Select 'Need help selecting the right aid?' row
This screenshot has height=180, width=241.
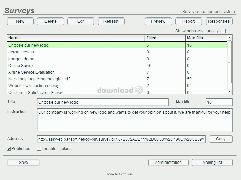tap(117, 79)
